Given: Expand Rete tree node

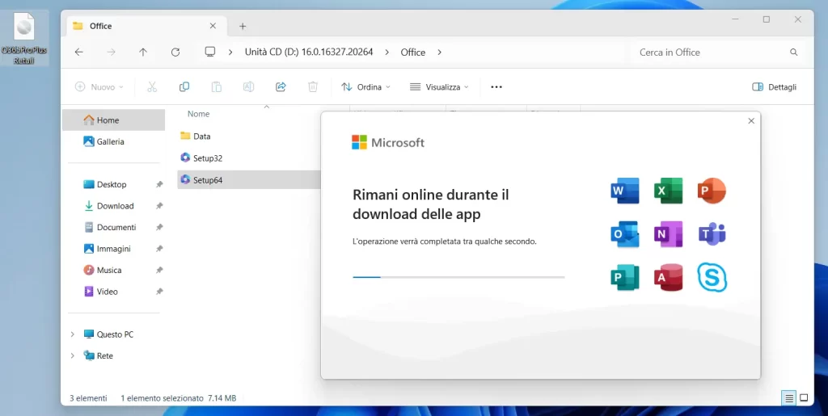Looking at the screenshot, I should tap(72, 356).
